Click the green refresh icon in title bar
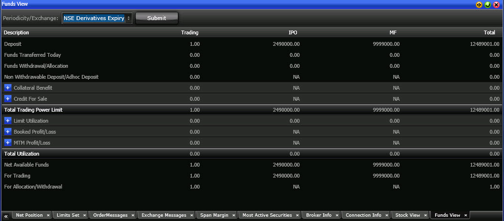504x221 pixels. pos(487,4)
